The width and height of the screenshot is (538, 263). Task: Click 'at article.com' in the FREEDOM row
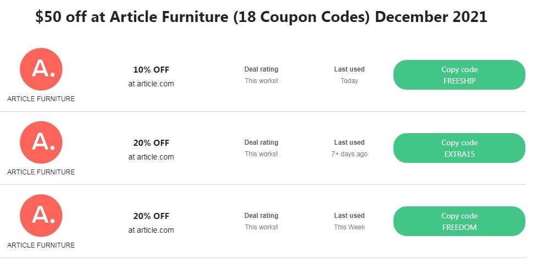coord(151,230)
